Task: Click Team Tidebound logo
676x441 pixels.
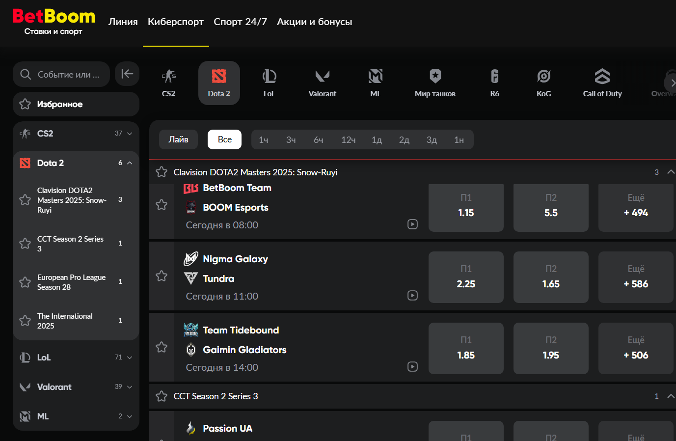Action: [x=191, y=330]
